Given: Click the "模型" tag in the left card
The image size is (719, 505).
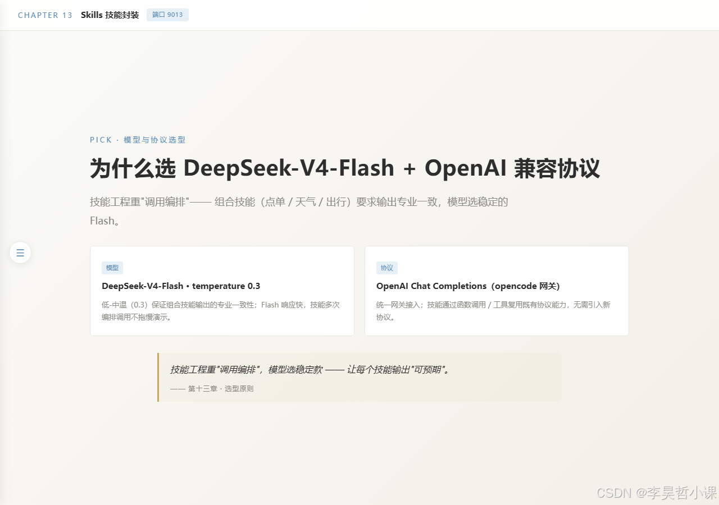Looking at the screenshot, I should [112, 268].
